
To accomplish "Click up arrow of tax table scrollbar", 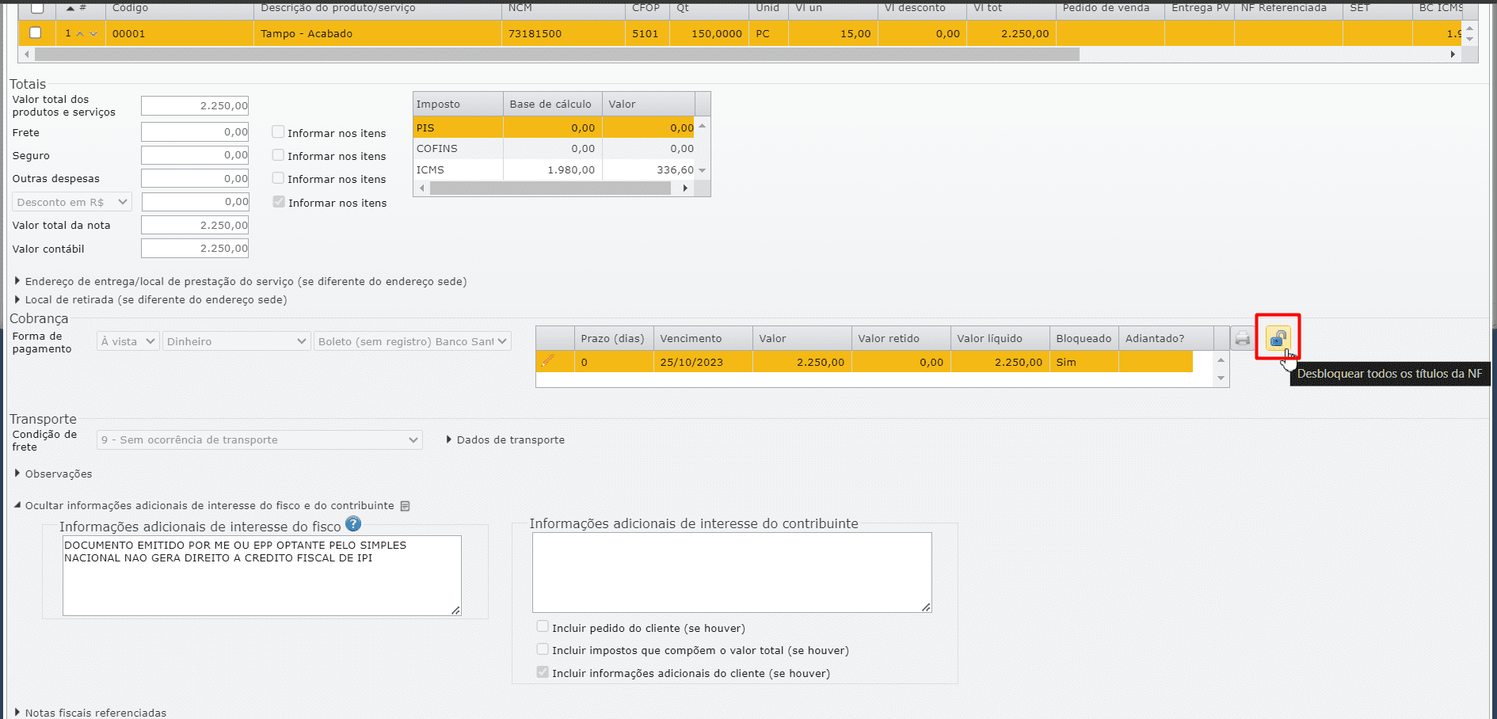I will [x=702, y=126].
